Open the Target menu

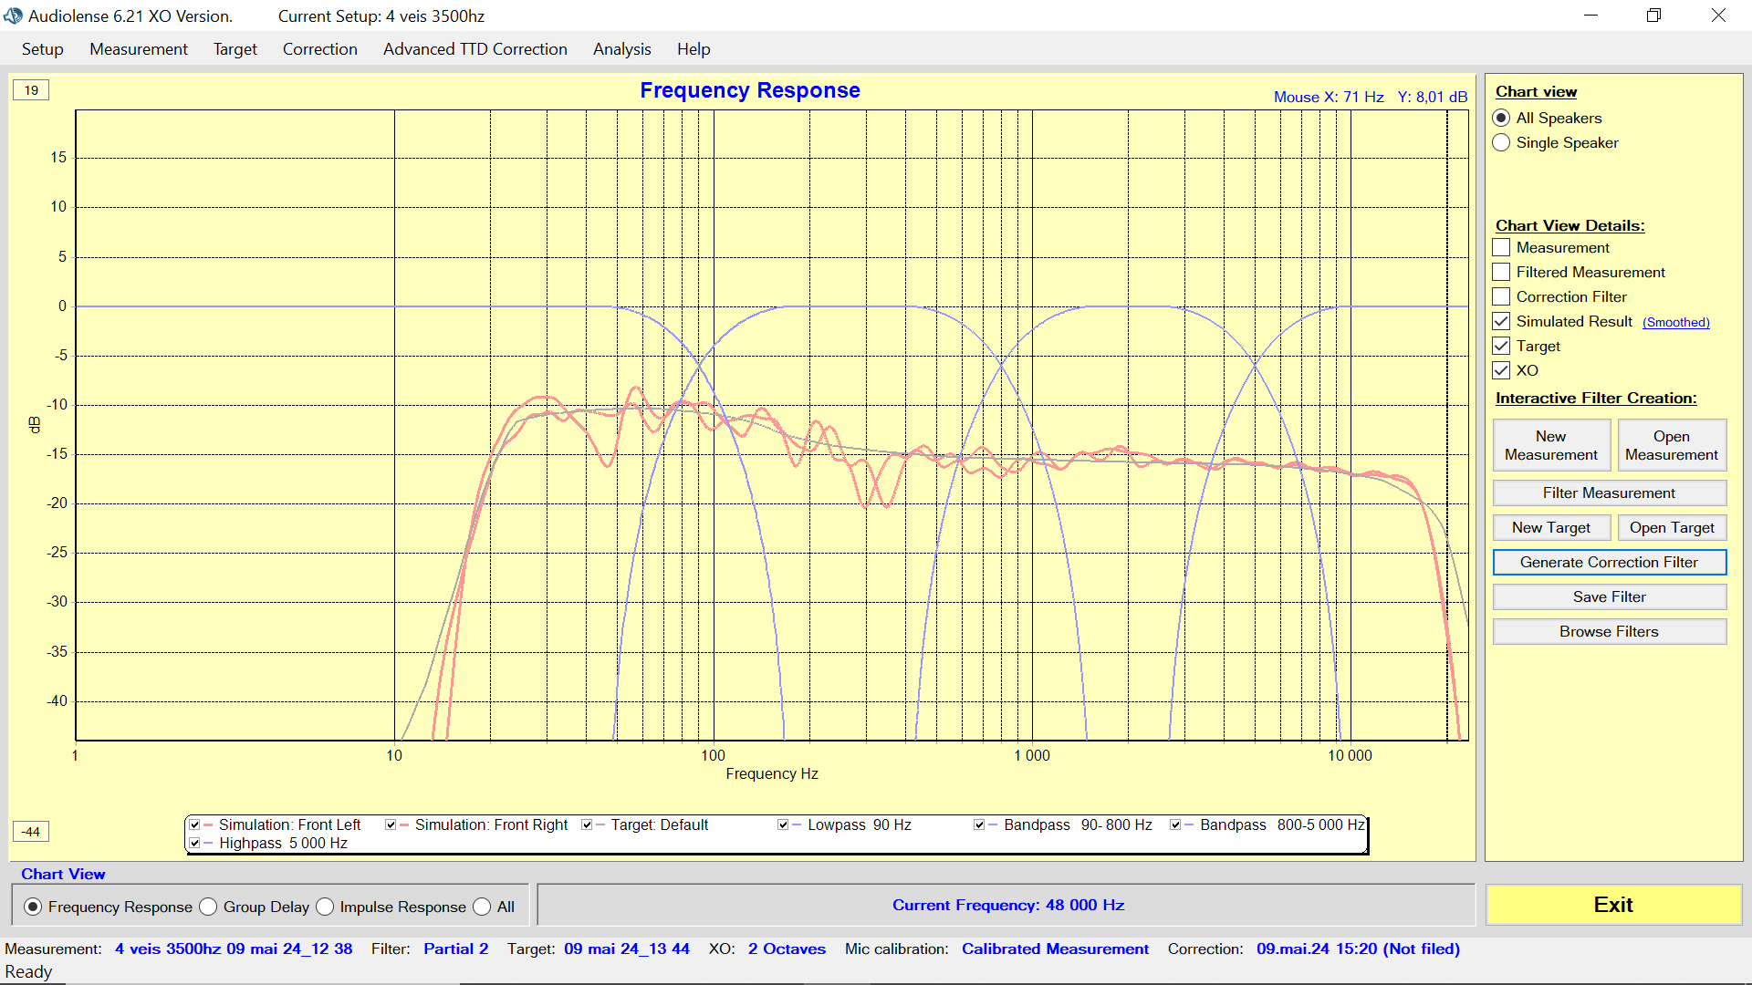[235, 49]
